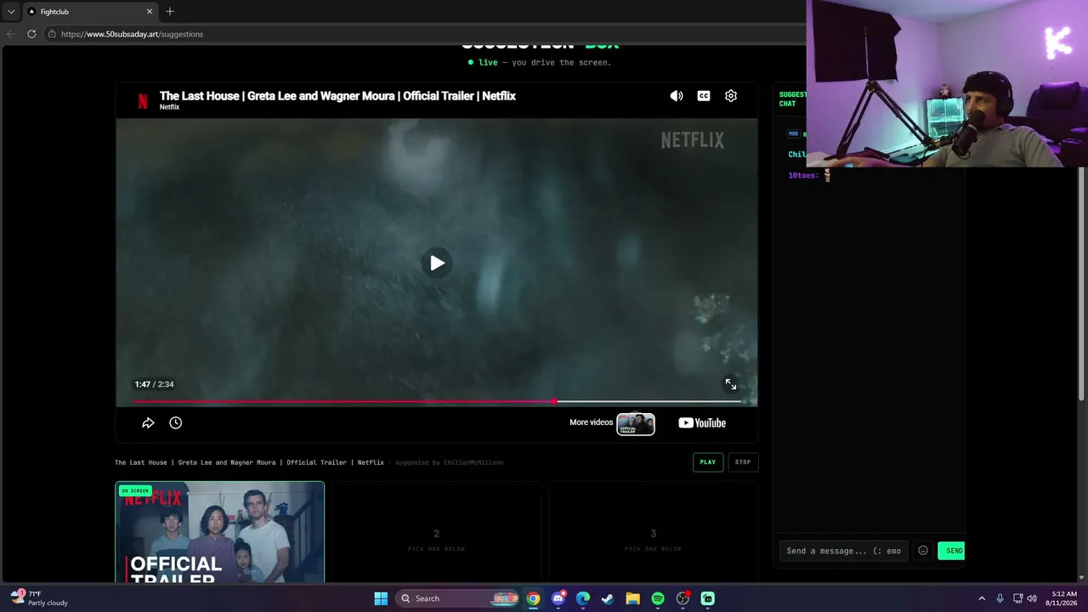Click the '1:47 / 2:34' time display
Viewport: 1088px width, 612px height.
(x=154, y=384)
